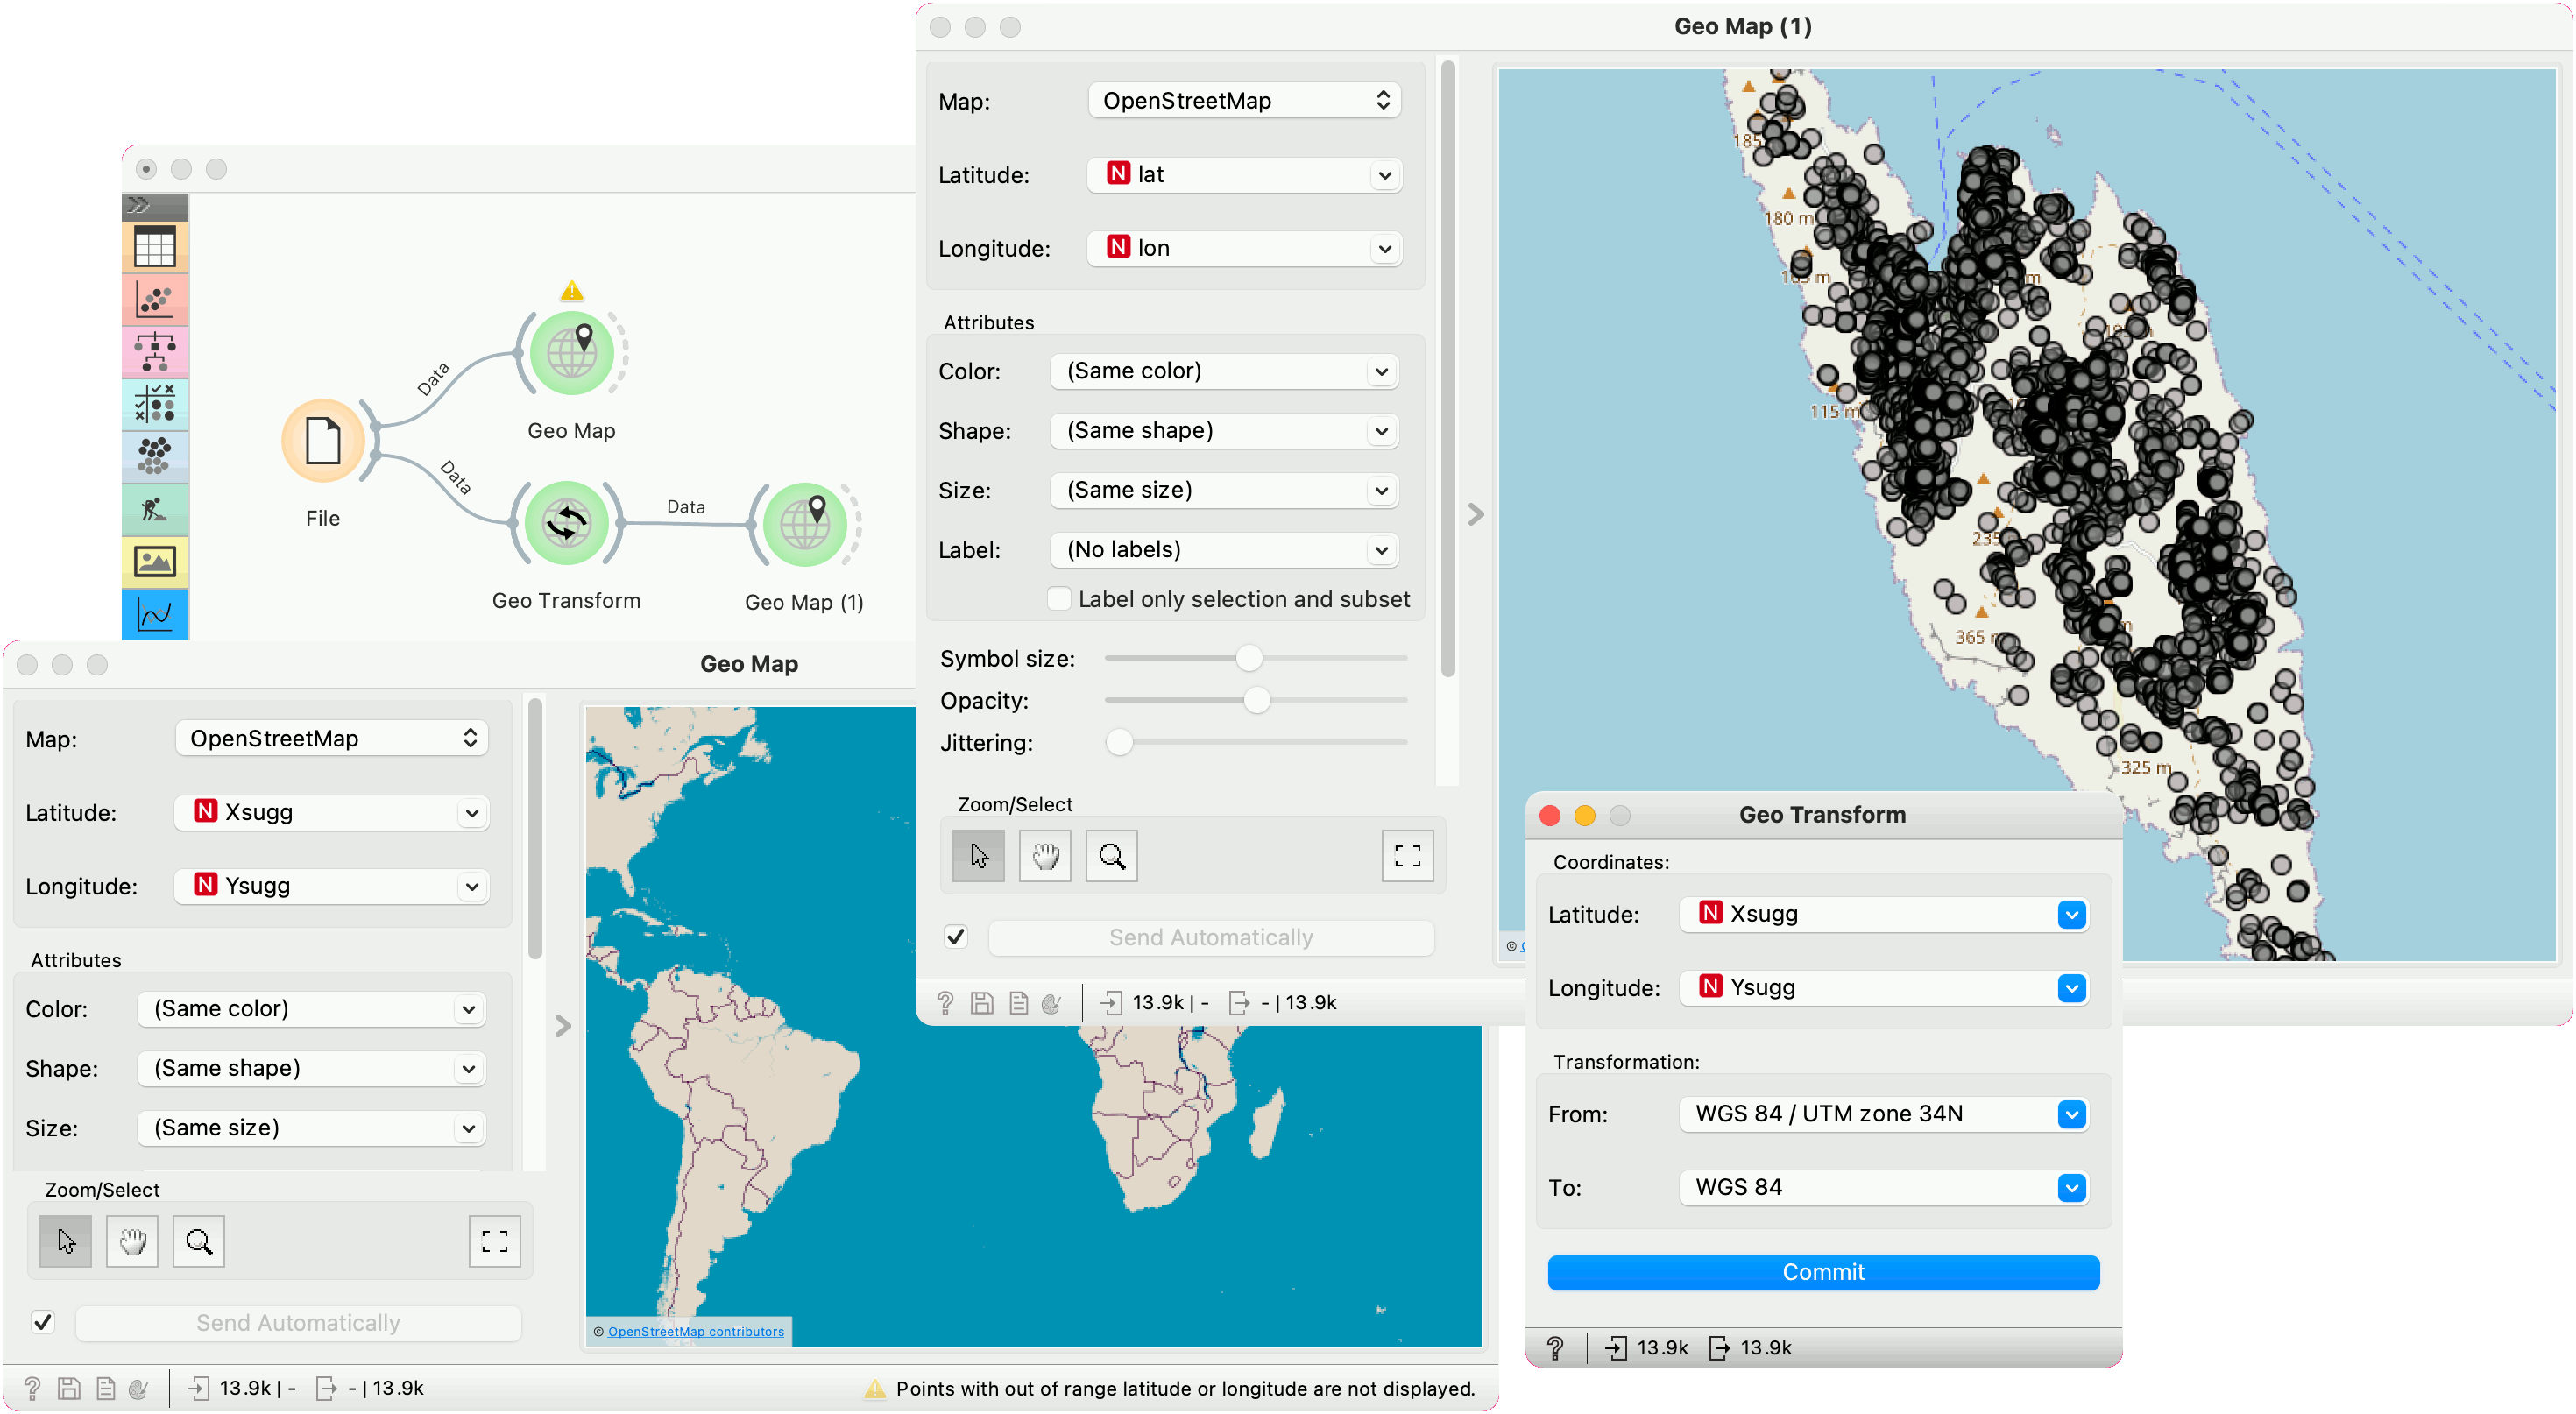The width and height of the screenshot is (2576, 1414).
Task: Save image icon in Geo Map (1) status bar
Action: click(982, 1003)
